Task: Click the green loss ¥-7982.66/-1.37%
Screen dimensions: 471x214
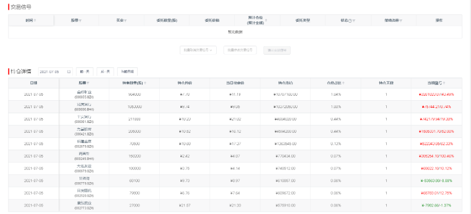Action: pyautogui.click(x=436, y=205)
